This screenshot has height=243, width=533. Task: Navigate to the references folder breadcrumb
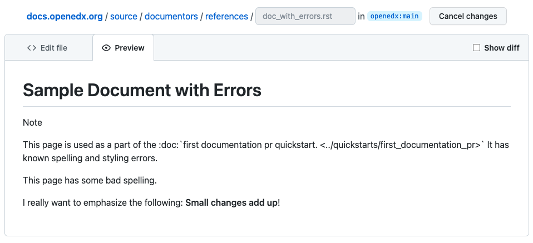click(226, 16)
